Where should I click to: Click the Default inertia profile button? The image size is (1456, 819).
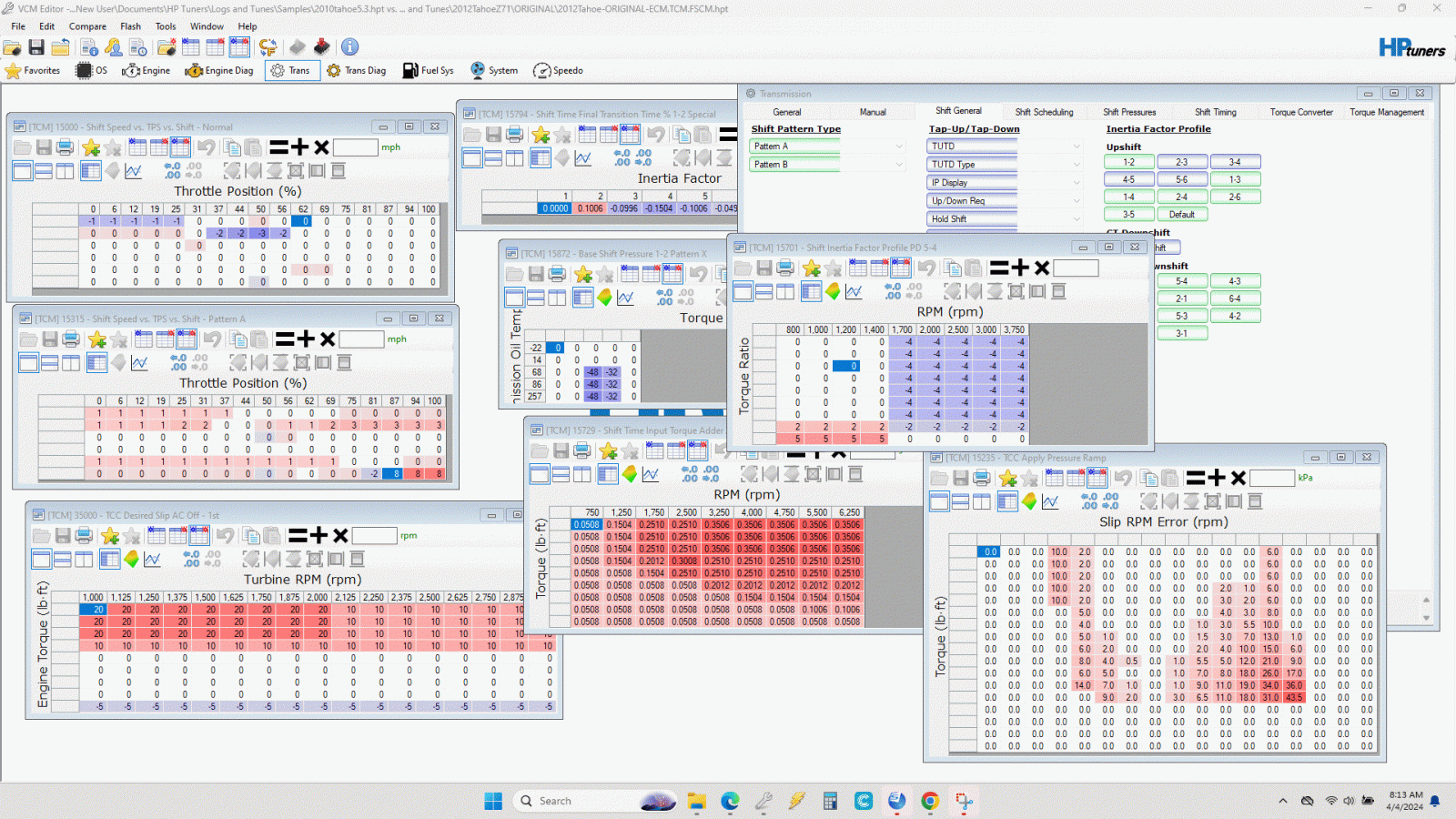coord(1181,215)
